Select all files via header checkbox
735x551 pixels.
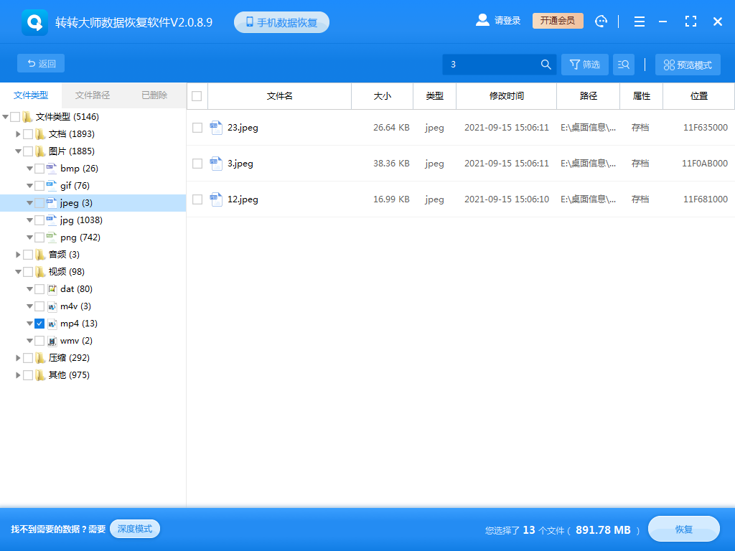click(x=196, y=95)
